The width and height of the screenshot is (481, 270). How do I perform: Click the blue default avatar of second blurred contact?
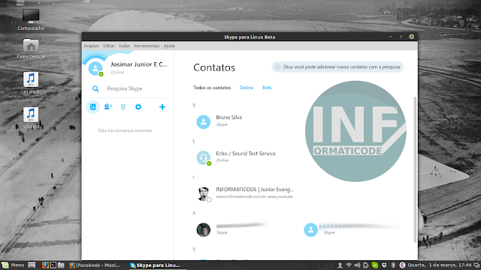pos(310,229)
